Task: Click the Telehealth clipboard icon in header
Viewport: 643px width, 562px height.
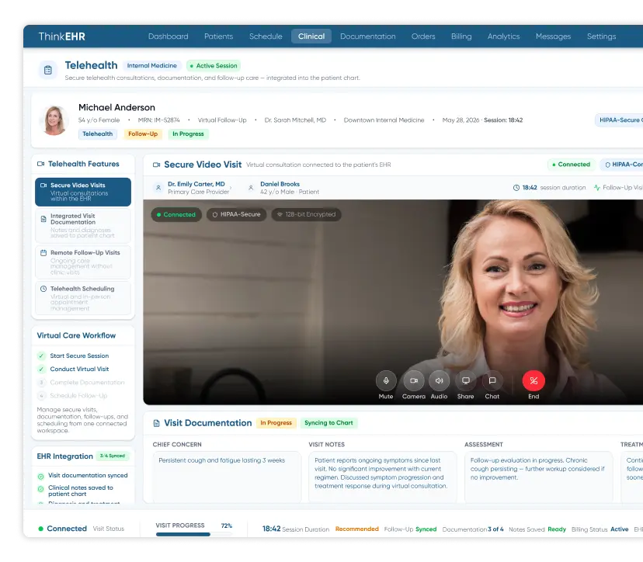Action: [x=48, y=70]
